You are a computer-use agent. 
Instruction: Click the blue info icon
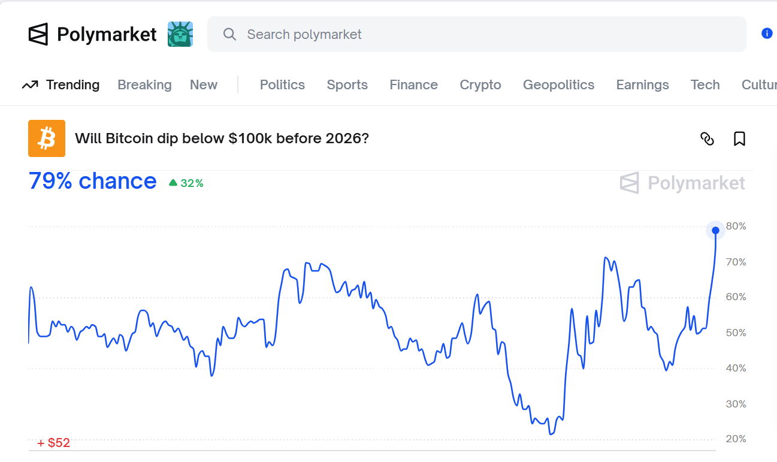point(766,34)
